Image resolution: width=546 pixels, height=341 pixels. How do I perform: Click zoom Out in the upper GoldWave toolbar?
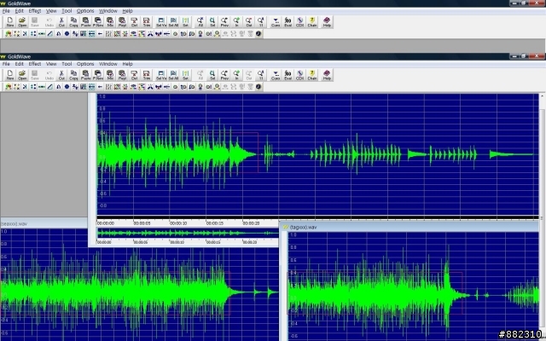coord(248,21)
